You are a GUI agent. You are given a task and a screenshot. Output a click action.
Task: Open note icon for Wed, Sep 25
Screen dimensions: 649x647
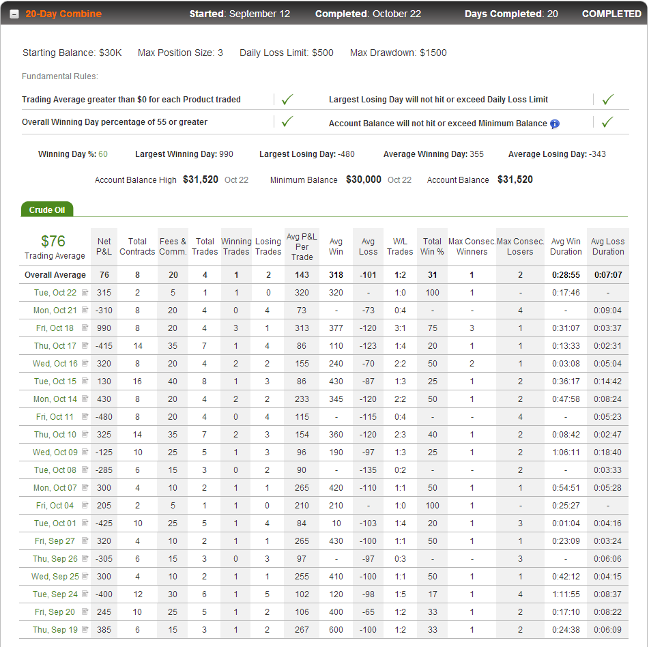[85, 576]
